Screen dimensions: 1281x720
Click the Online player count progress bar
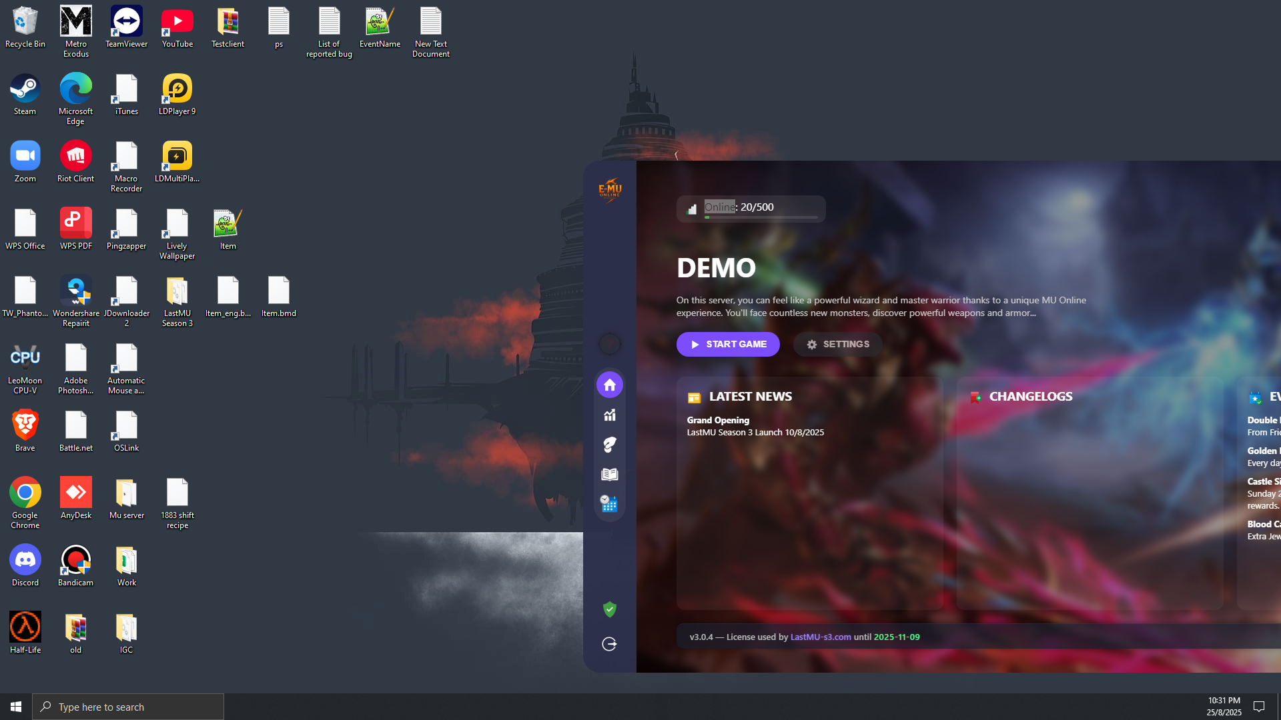tap(761, 217)
